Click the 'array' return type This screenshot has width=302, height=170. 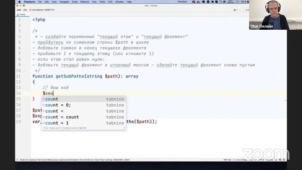(132, 76)
